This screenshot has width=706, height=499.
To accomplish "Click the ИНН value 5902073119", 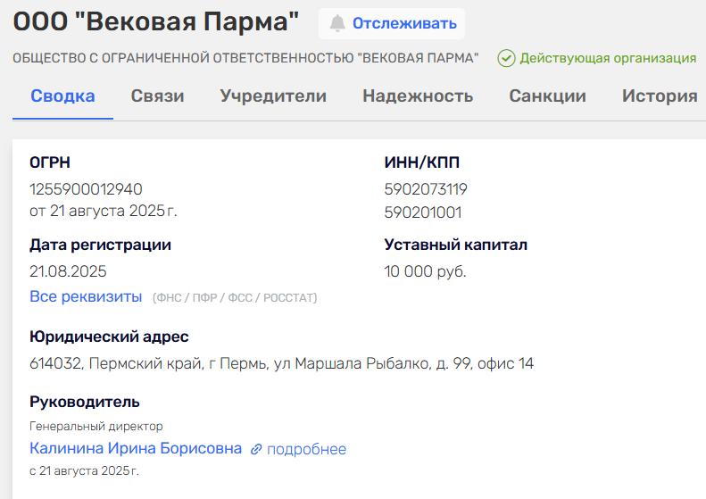I will click(x=426, y=189).
